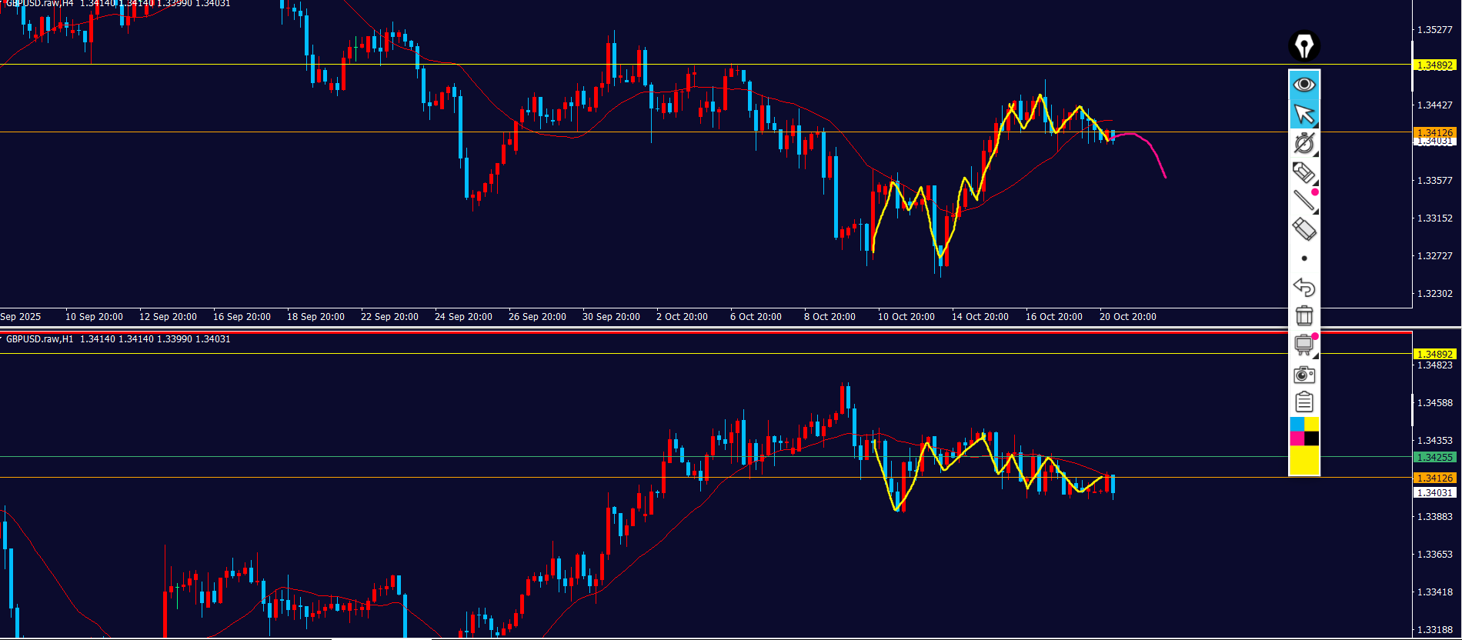1462x640 pixels.
Task: Click the brush size dot
Action: click(x=1303, y=258)
